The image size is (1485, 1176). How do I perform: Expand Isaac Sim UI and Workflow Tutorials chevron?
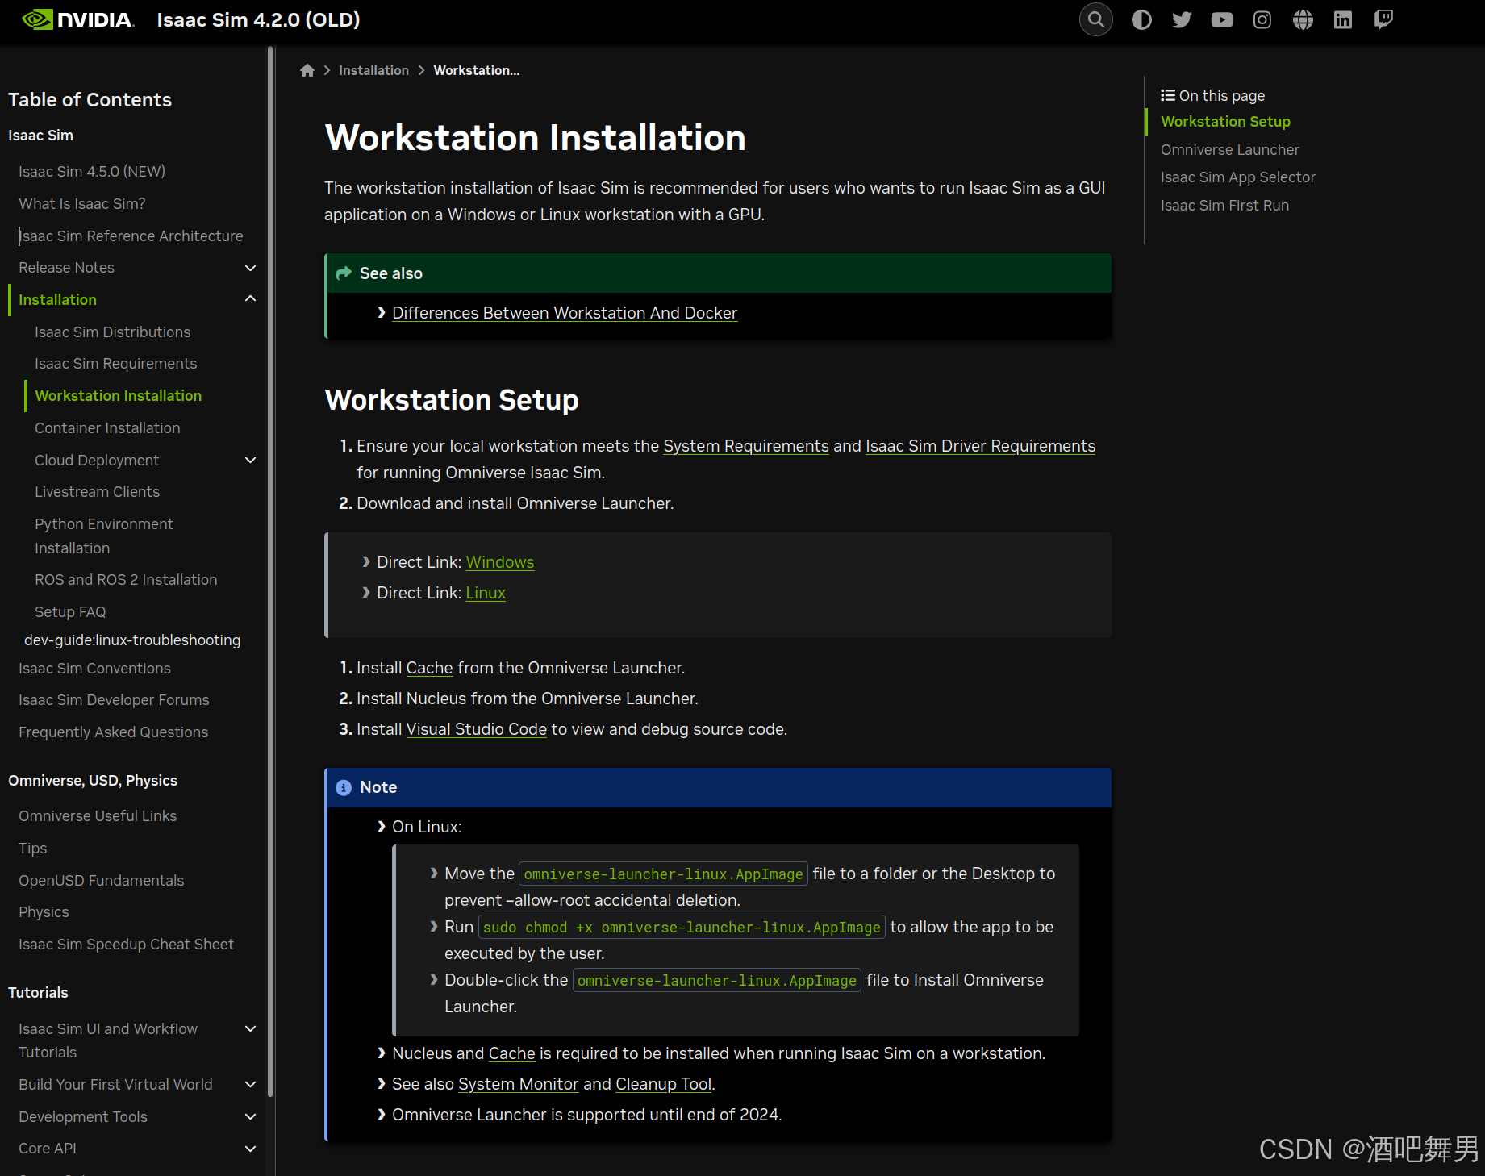pos(250,1028)
